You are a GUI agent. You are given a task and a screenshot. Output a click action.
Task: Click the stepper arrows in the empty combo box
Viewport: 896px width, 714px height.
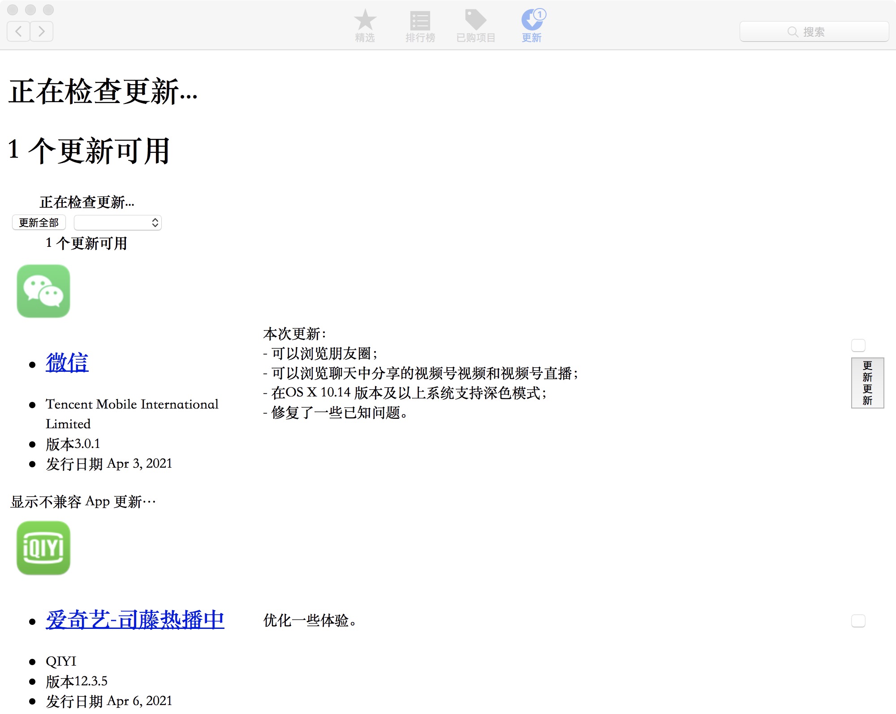pos(155,223)
